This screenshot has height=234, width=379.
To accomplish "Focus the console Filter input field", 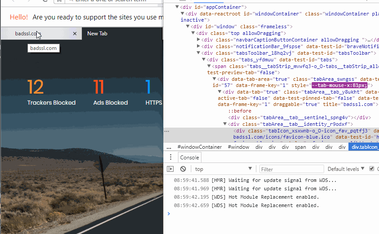I will pos(291,169).
